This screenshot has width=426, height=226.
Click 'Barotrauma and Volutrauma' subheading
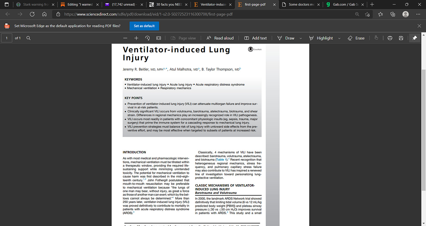point(216,193)
